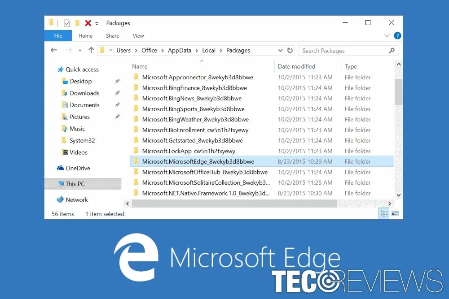Switch to Details view icon in status bar
Screen dimensions: 449x299
click(384, 213)
